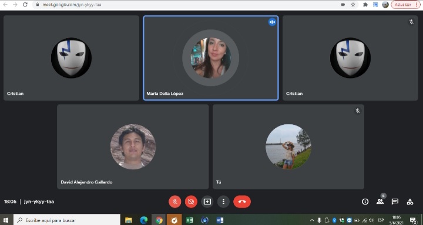Go forward with browser forward arrow
The width and height of the screenshot is (423, 225).
(15, 5)
